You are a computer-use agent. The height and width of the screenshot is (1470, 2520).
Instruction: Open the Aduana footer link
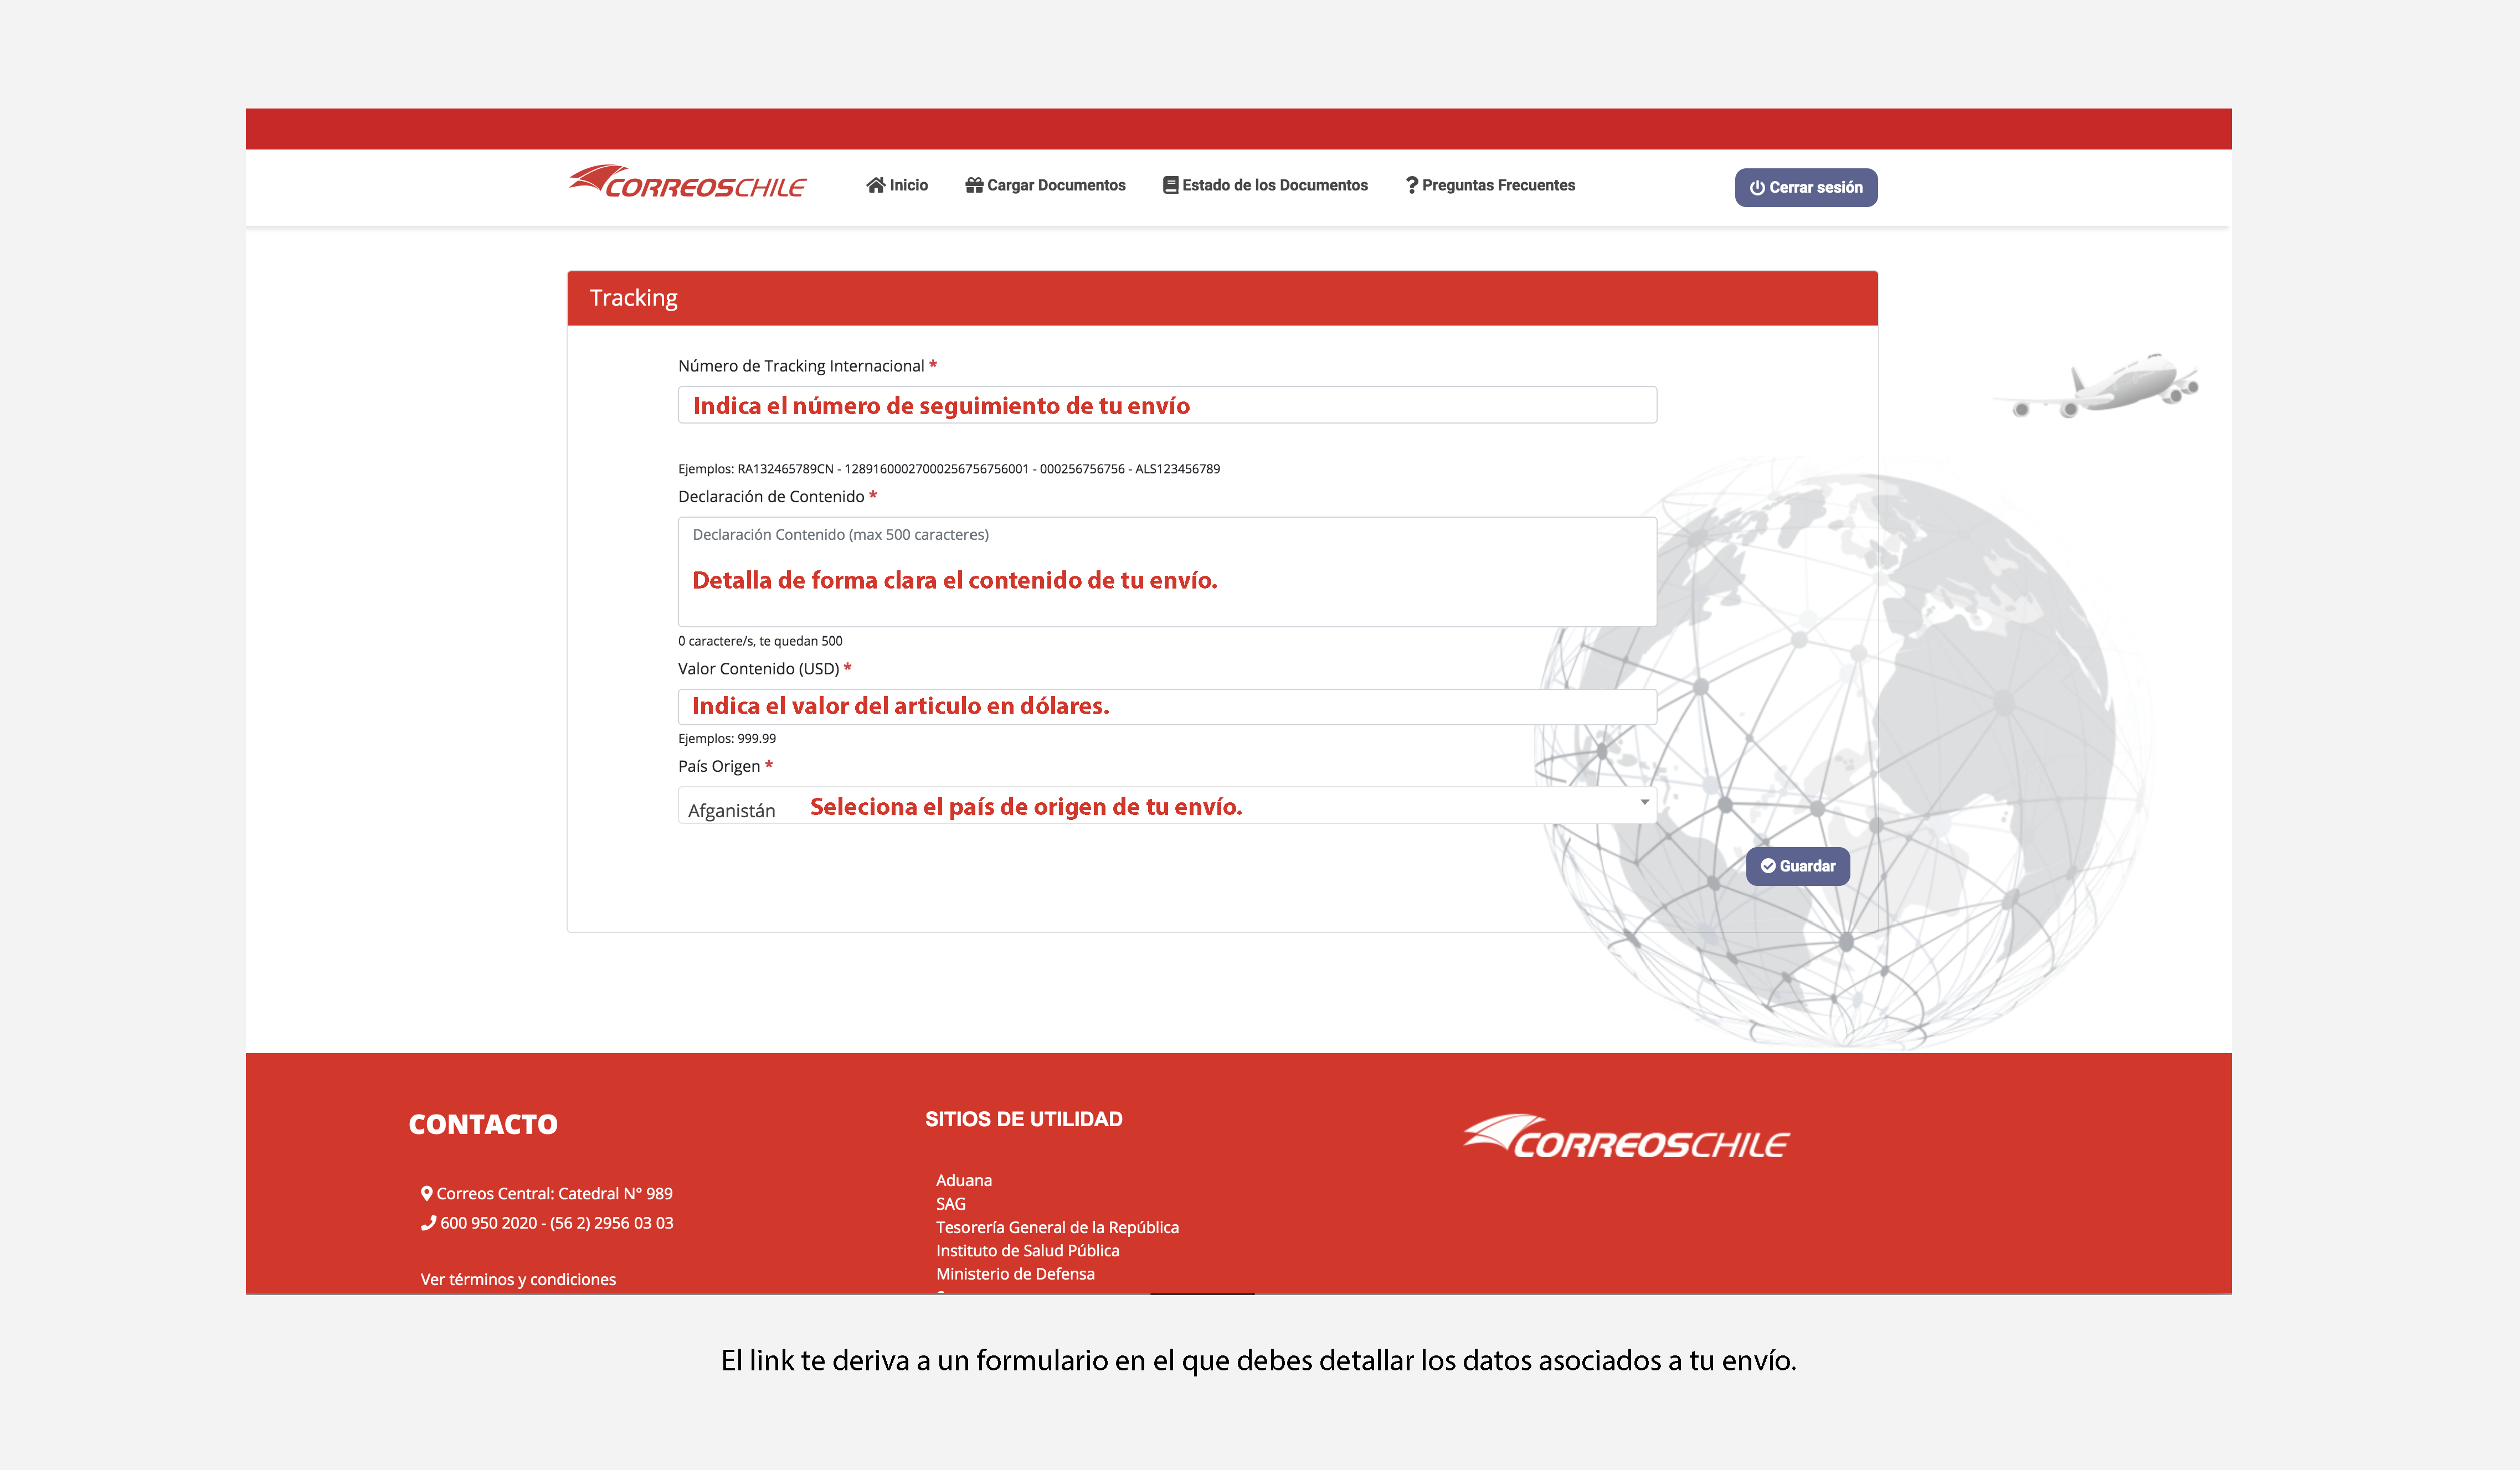pyautogui.click(x=963, y=1180)
